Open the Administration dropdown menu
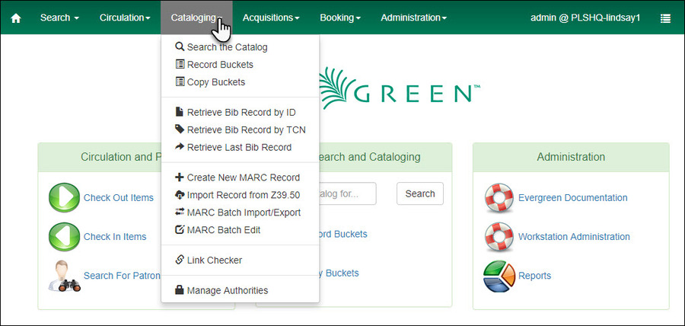685x326 pixels. click(414, 18)
